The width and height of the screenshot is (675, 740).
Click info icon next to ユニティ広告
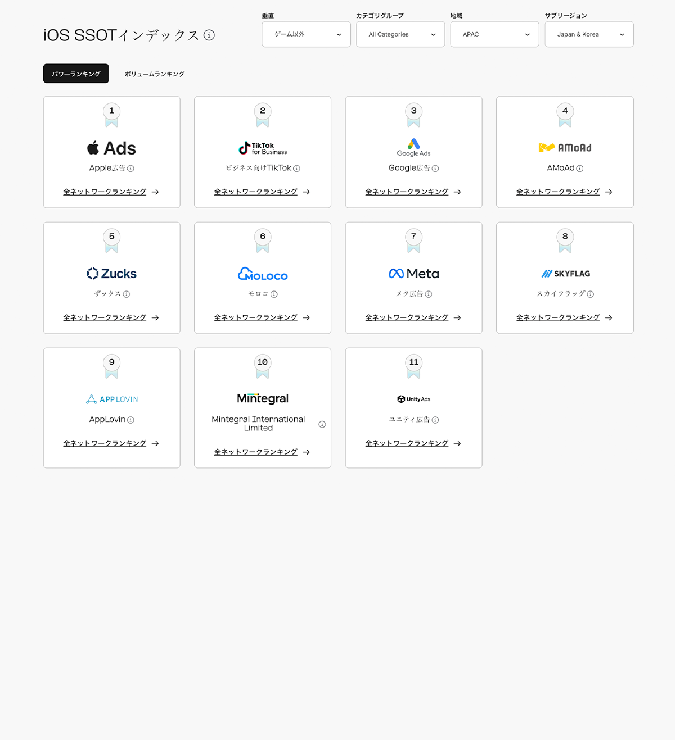[435, 420]
